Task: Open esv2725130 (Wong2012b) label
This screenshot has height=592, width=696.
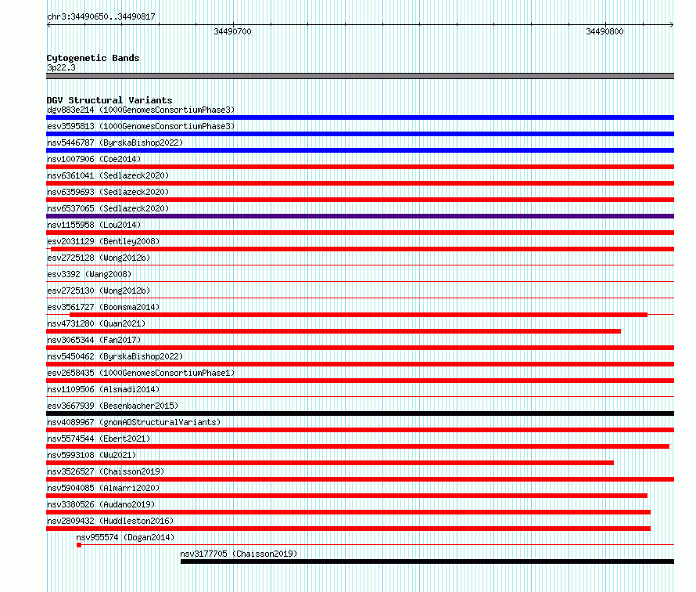Action: [x=99, y=291]
